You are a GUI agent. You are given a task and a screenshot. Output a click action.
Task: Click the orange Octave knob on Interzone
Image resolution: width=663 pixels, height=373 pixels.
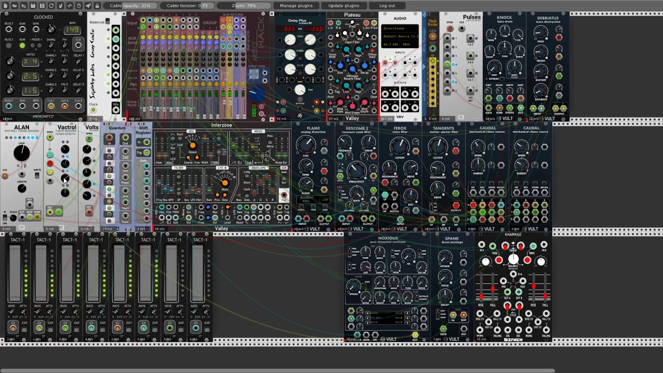[193, 146]
